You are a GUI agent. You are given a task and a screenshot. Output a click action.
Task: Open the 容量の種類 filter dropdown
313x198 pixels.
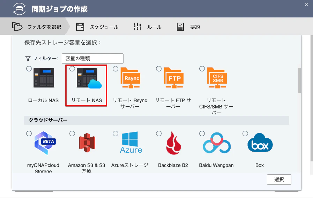click(92, 59)
